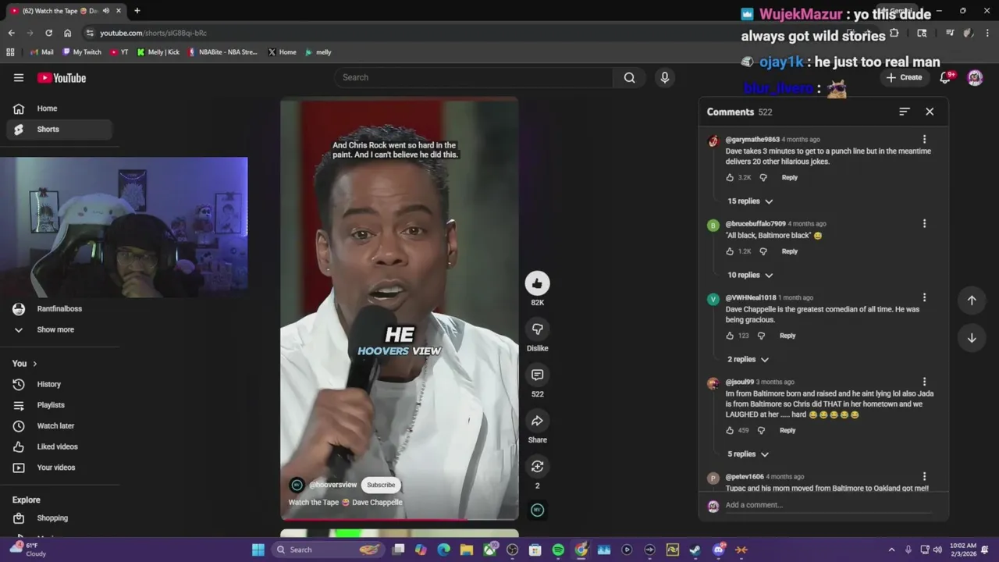Open the browser home button
The image size is (999, 562).
pyautogui.click(x=67, y=33)
